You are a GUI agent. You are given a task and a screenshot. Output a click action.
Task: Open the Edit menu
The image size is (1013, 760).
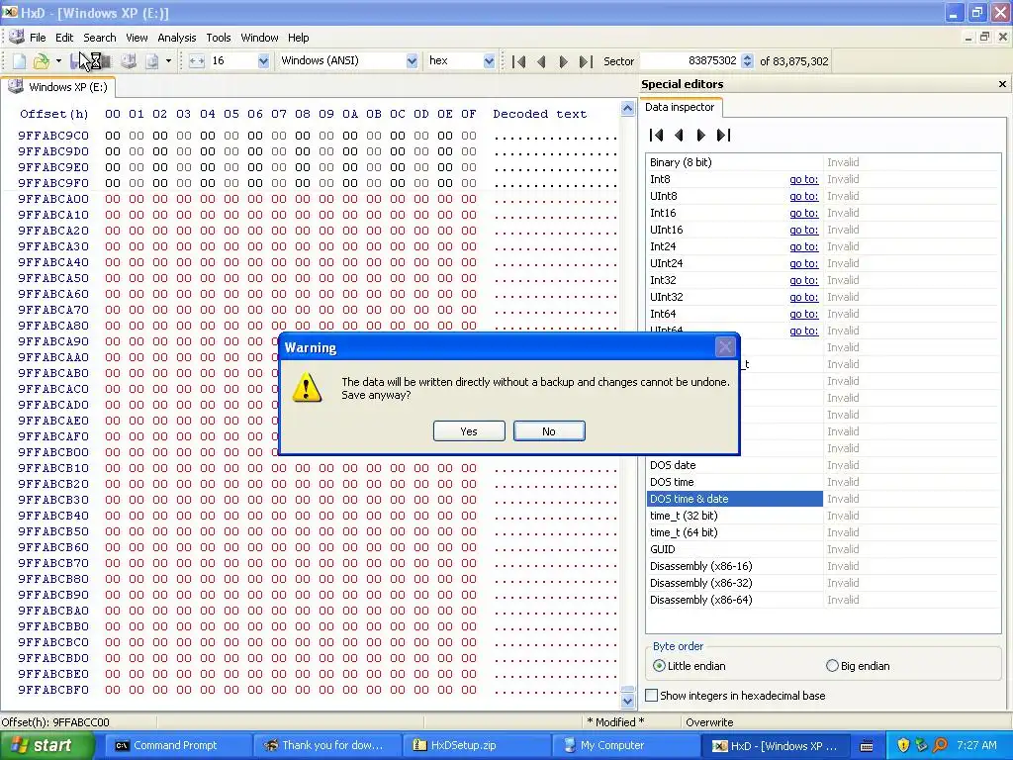[64, 38]
